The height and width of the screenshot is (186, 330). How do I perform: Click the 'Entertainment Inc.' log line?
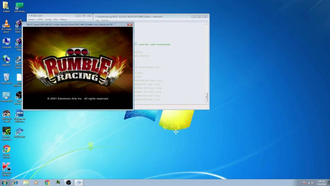(147, 67)
